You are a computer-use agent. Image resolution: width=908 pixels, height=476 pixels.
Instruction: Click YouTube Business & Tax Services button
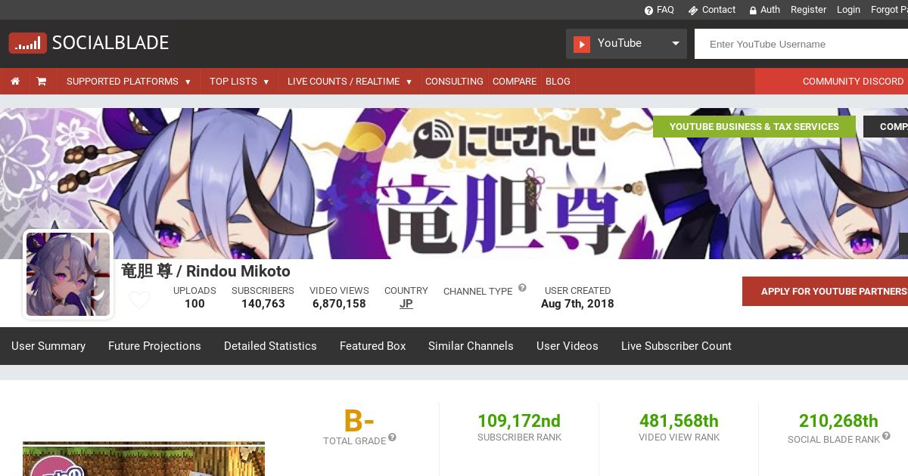tap(754, 127)
